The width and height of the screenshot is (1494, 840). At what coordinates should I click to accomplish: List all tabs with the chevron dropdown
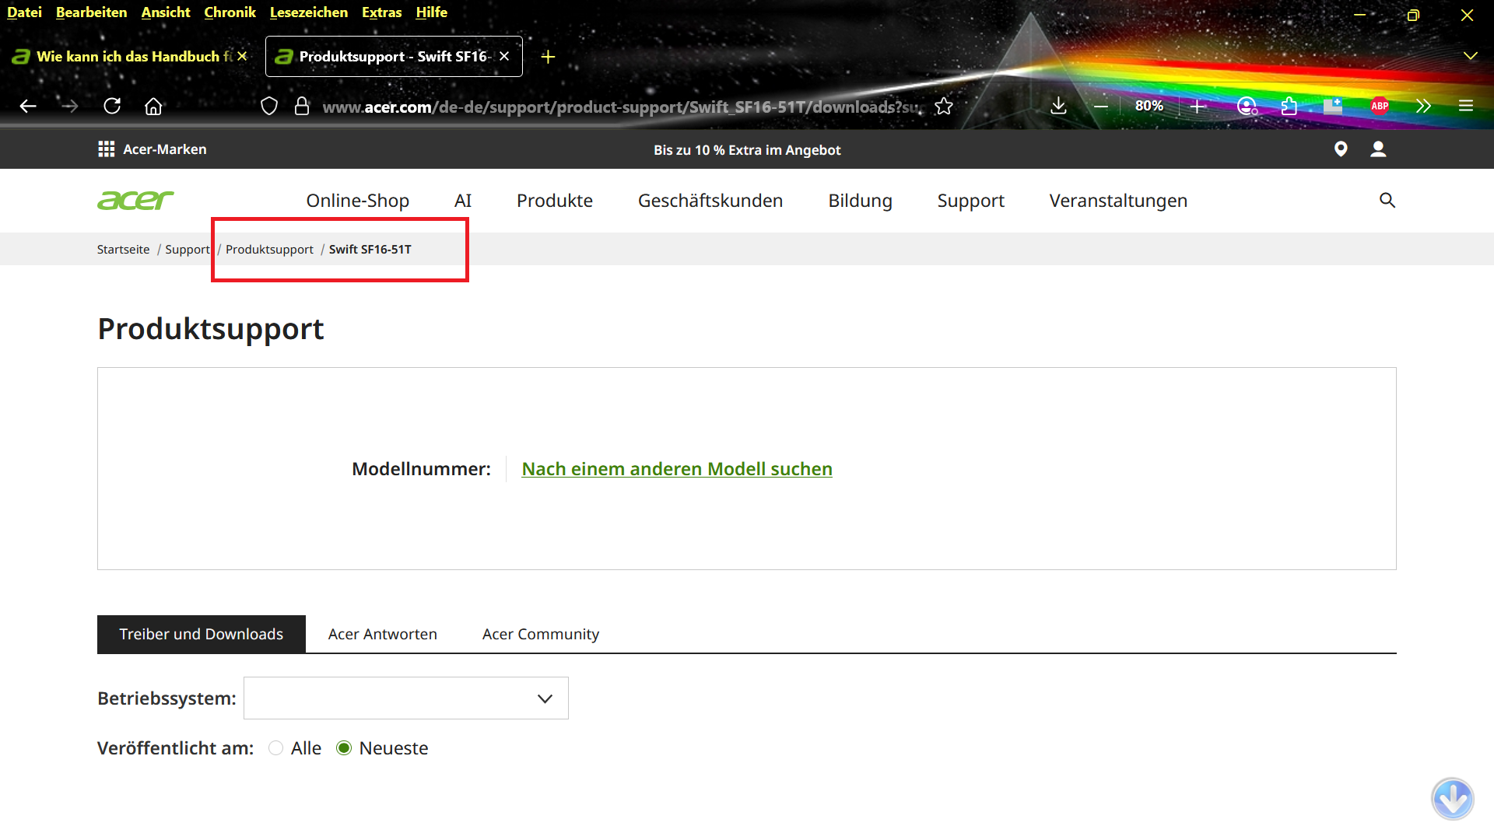pos(1470,56)
